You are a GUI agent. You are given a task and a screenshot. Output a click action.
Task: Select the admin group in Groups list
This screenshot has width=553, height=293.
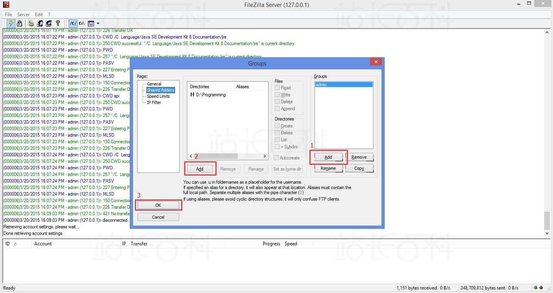tap(344, 85)
